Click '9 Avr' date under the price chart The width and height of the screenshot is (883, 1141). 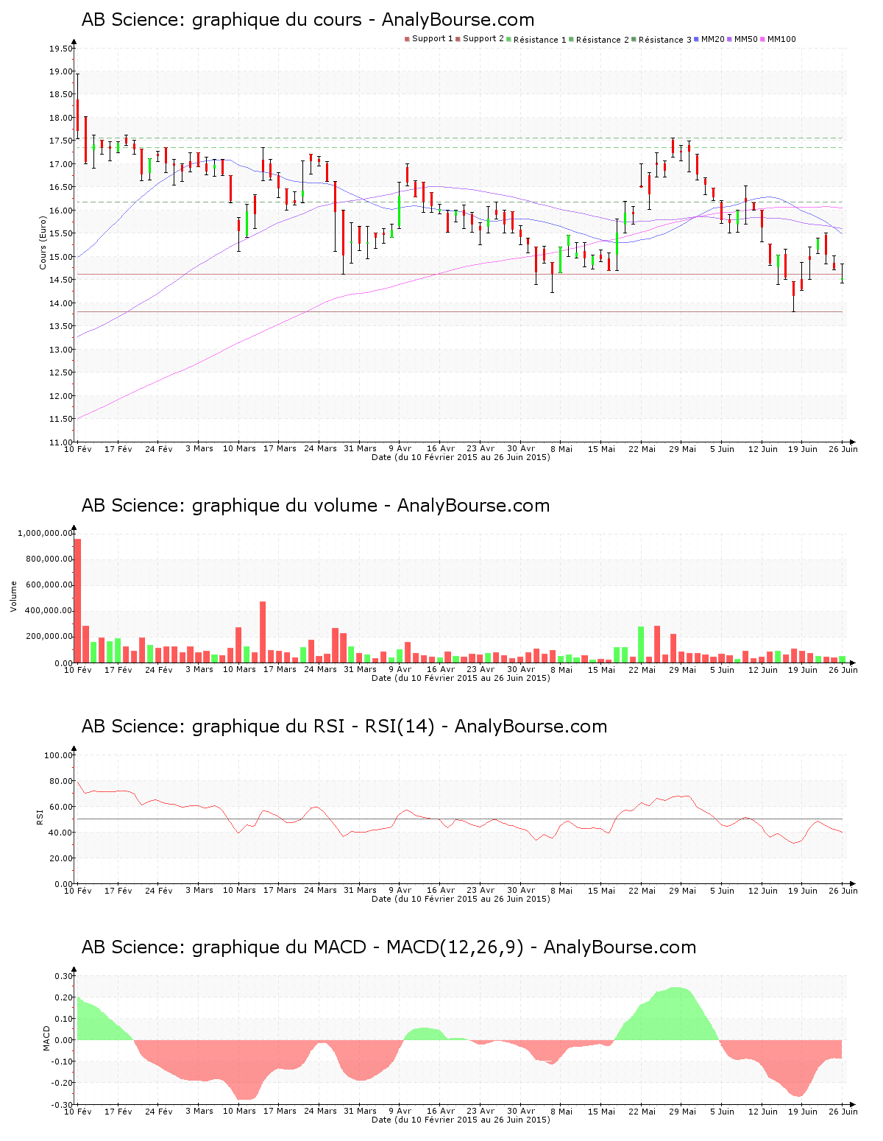[x=400, y=448]
